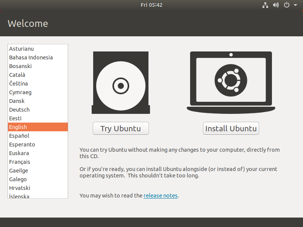Click the volume speaker icon in top bar
303x227 pixels.
(x=276, y=5)
